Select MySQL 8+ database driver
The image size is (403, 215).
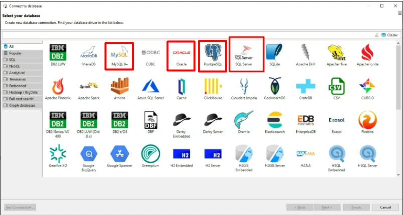pyautogui.click(x=119, y=55)
